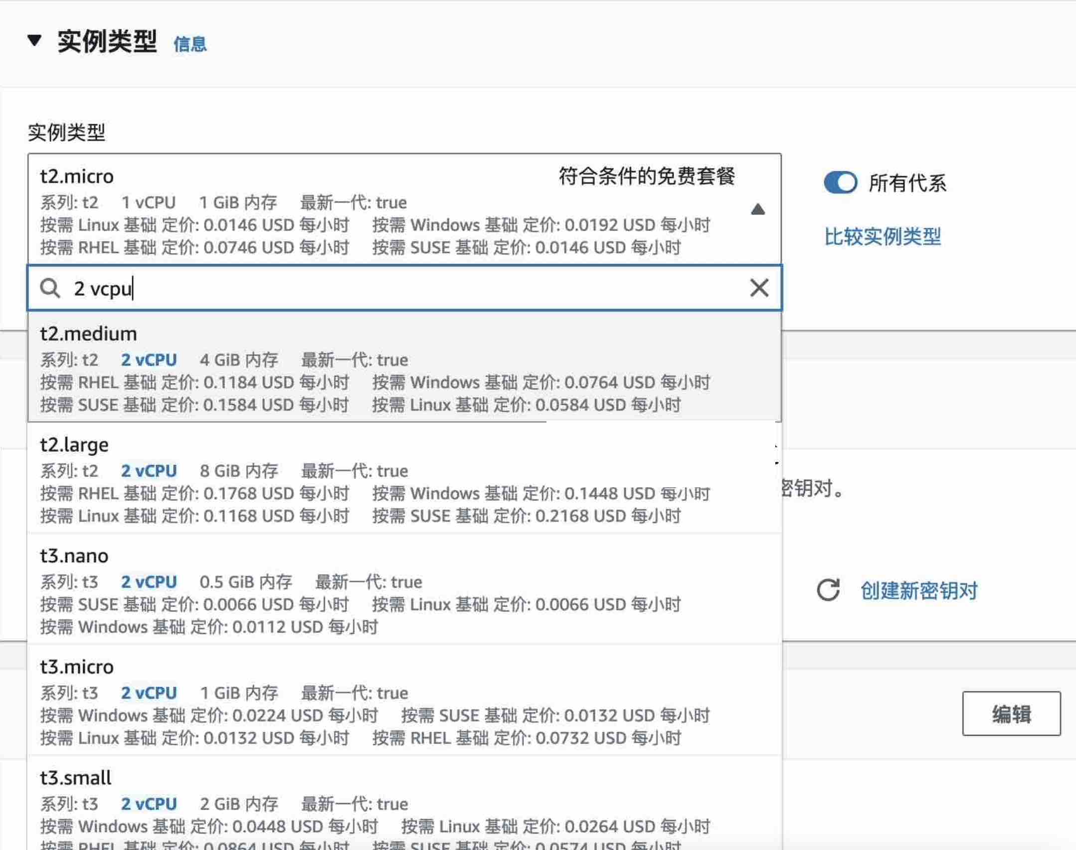Viewport: 1076px width, 850px height.
Task: Click the 符合条件的免费套餐 label
Action: coord(647,176)
